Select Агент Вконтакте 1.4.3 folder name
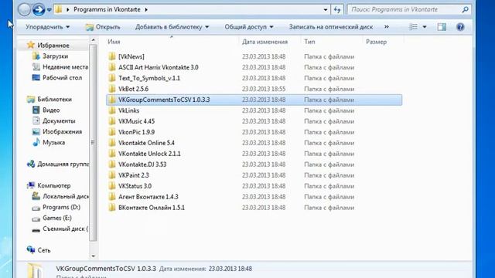 [148, 197]
